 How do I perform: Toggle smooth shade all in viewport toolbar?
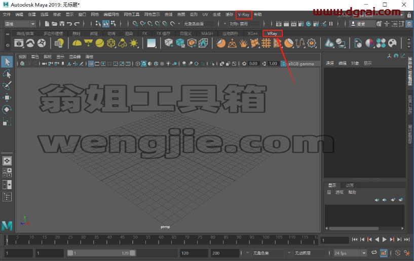pyautogui.click(x=143, y=64)
